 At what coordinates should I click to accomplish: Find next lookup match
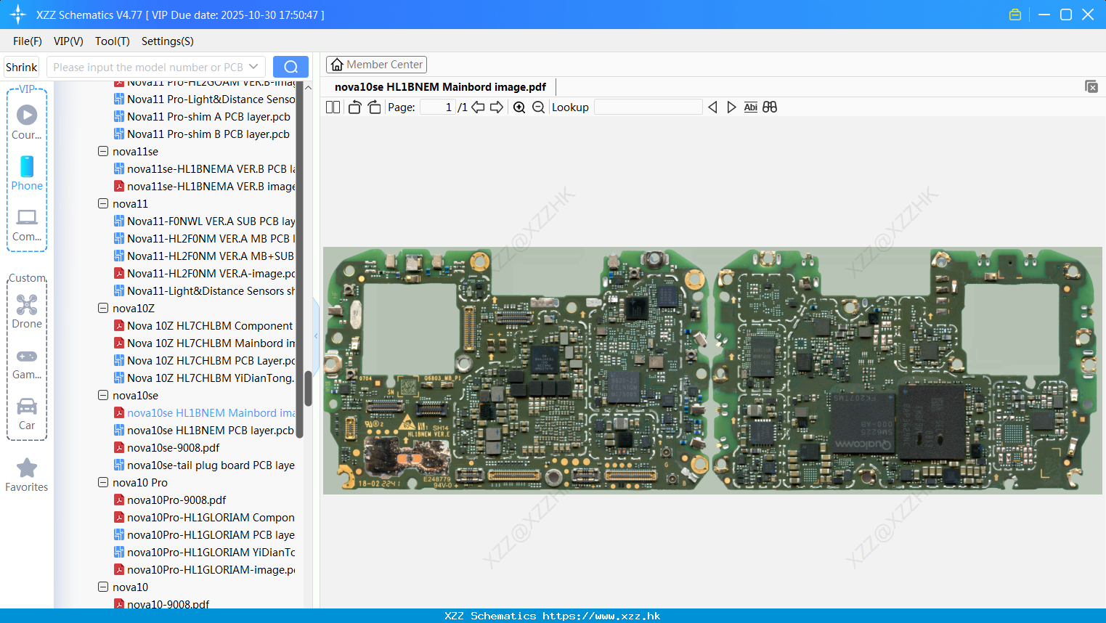click(x=731, y=107)
